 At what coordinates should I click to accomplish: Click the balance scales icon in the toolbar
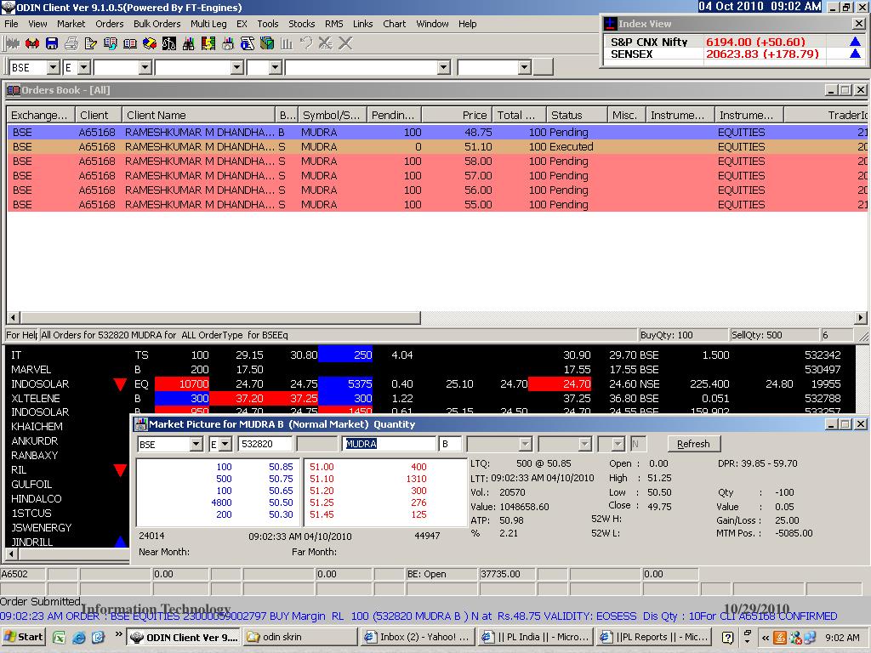click(x=169, y=43)
